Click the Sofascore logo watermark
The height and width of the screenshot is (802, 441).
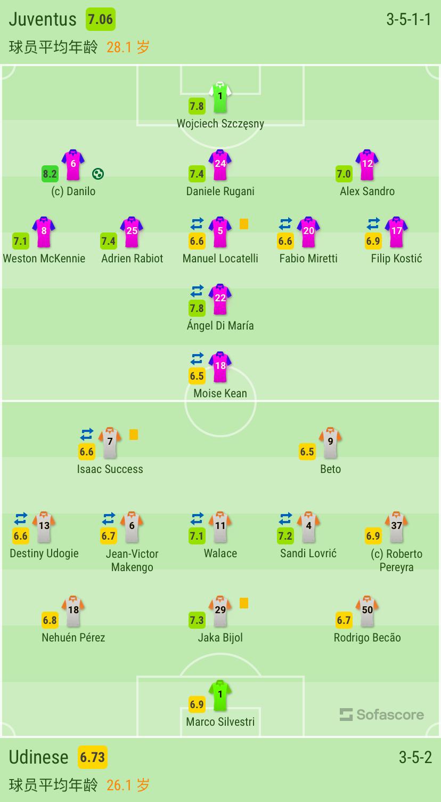click(382, 715)
